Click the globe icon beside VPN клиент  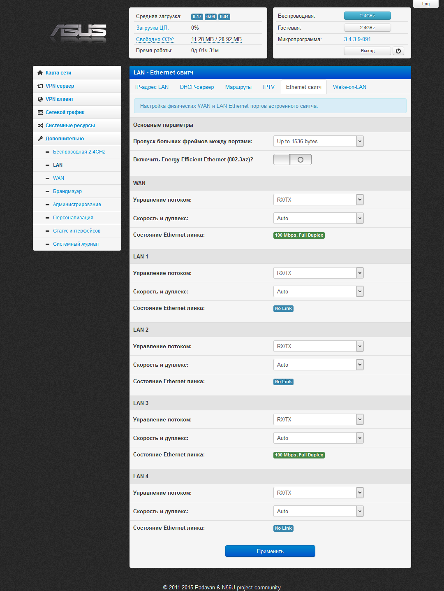click(40, 99)
